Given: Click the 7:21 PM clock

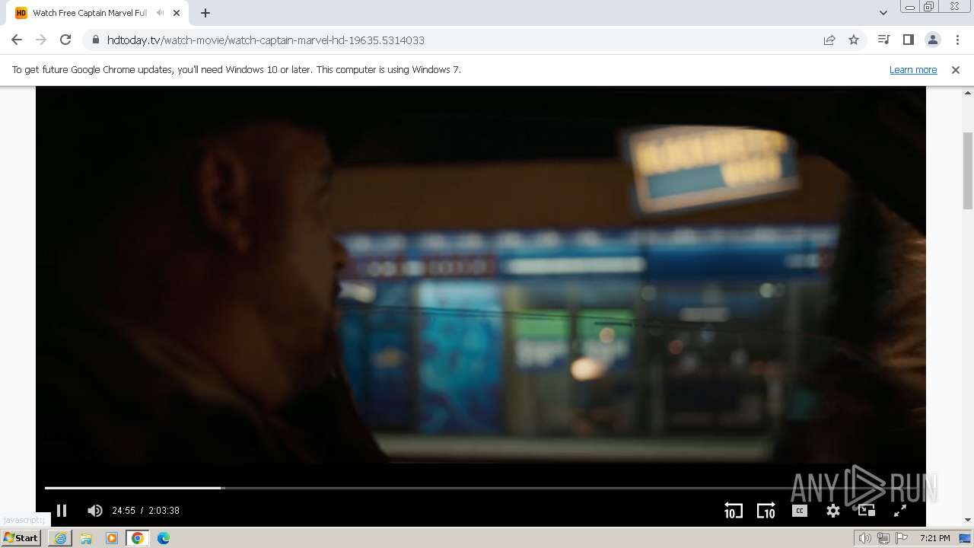Looking at the screenshot, I should 935,538.
